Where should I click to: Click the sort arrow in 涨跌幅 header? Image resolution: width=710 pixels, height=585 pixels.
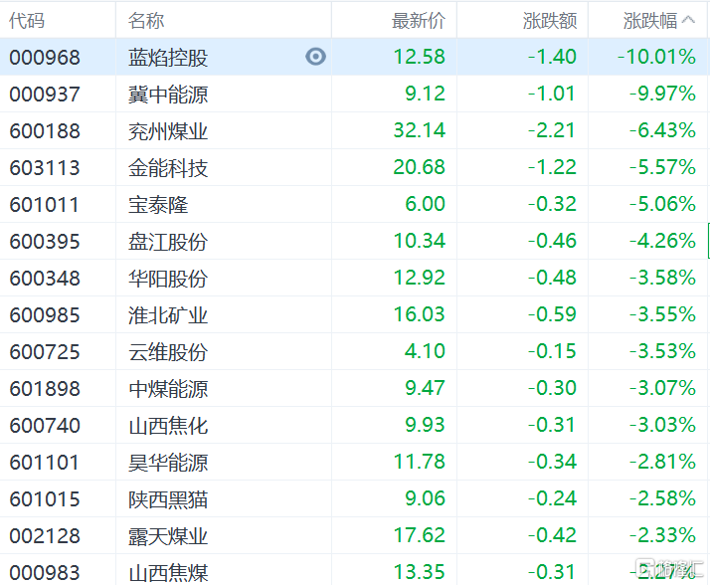coord(688,20)
